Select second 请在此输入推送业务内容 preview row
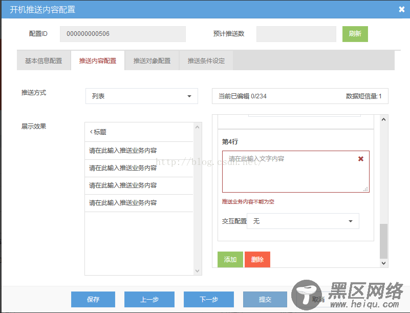The image size is (410, 313). pos(139,168)
